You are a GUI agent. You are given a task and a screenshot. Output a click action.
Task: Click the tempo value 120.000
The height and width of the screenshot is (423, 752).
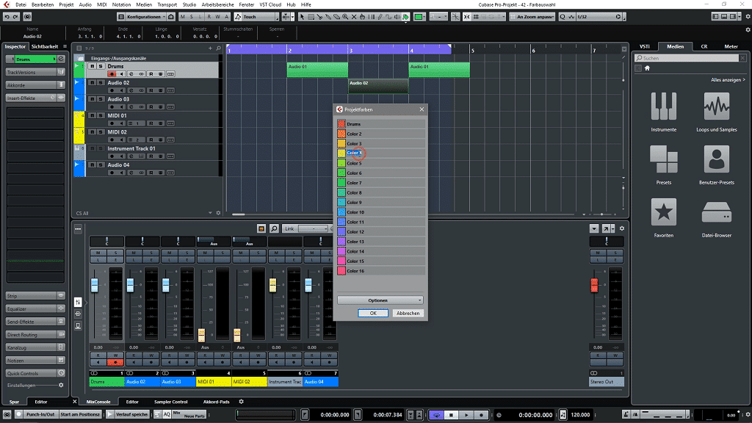580,415
